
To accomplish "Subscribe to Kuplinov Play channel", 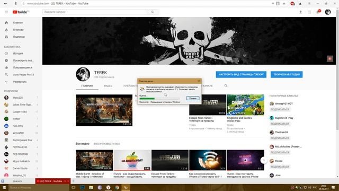I will coord(280,124).
